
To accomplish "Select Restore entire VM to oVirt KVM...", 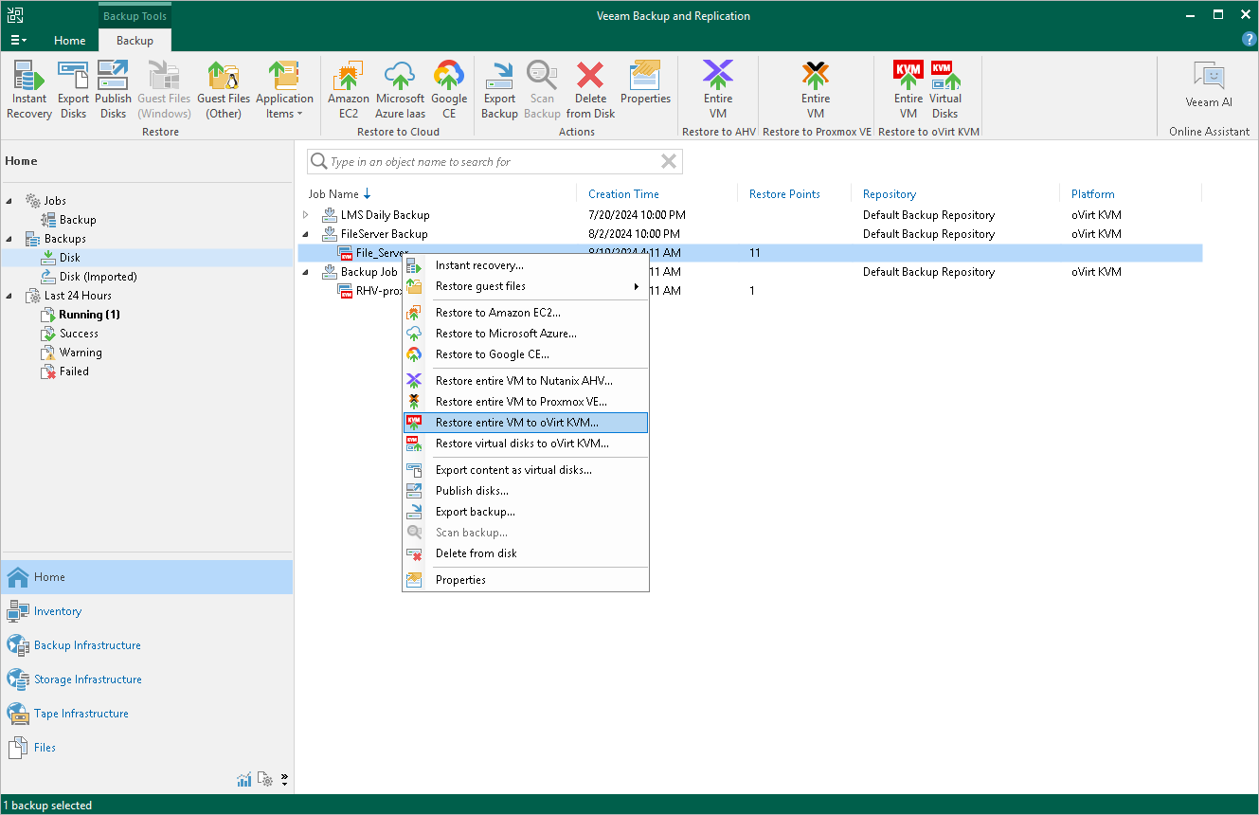I will pos(526,423).
